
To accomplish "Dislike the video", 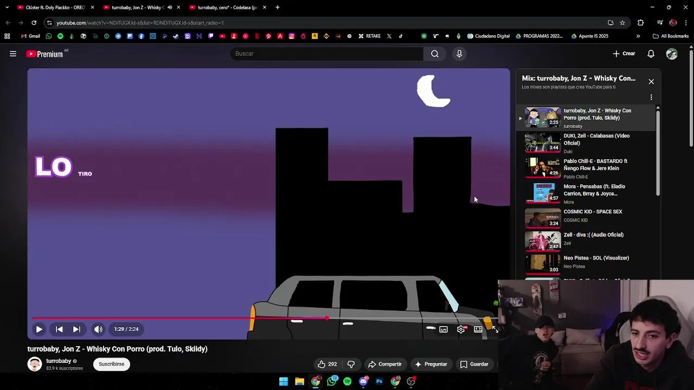I will tap(351, 364).
